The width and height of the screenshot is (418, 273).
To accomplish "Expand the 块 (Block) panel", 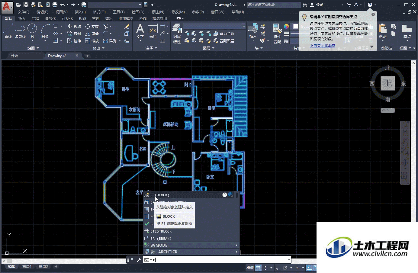I will [259, 48].
